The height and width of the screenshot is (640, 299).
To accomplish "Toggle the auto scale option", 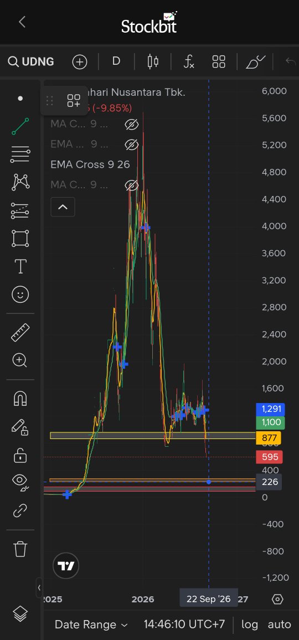I will (280, 624).
